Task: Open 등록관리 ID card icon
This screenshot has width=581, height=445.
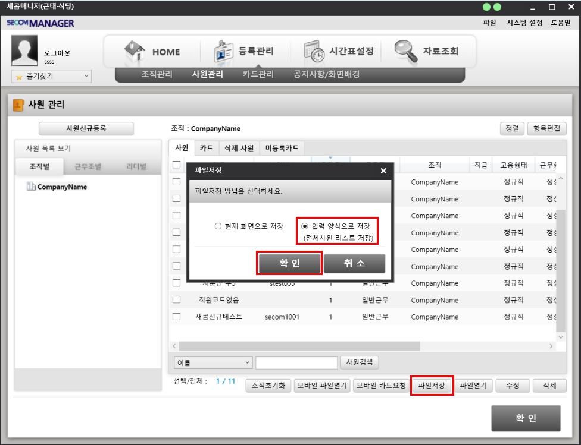Action: tap(225, 52)
